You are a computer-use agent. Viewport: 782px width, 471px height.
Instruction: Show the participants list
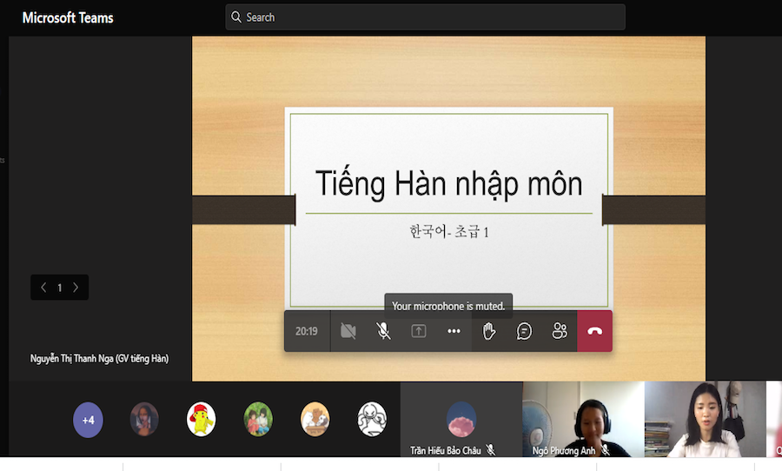coord(560,331)
